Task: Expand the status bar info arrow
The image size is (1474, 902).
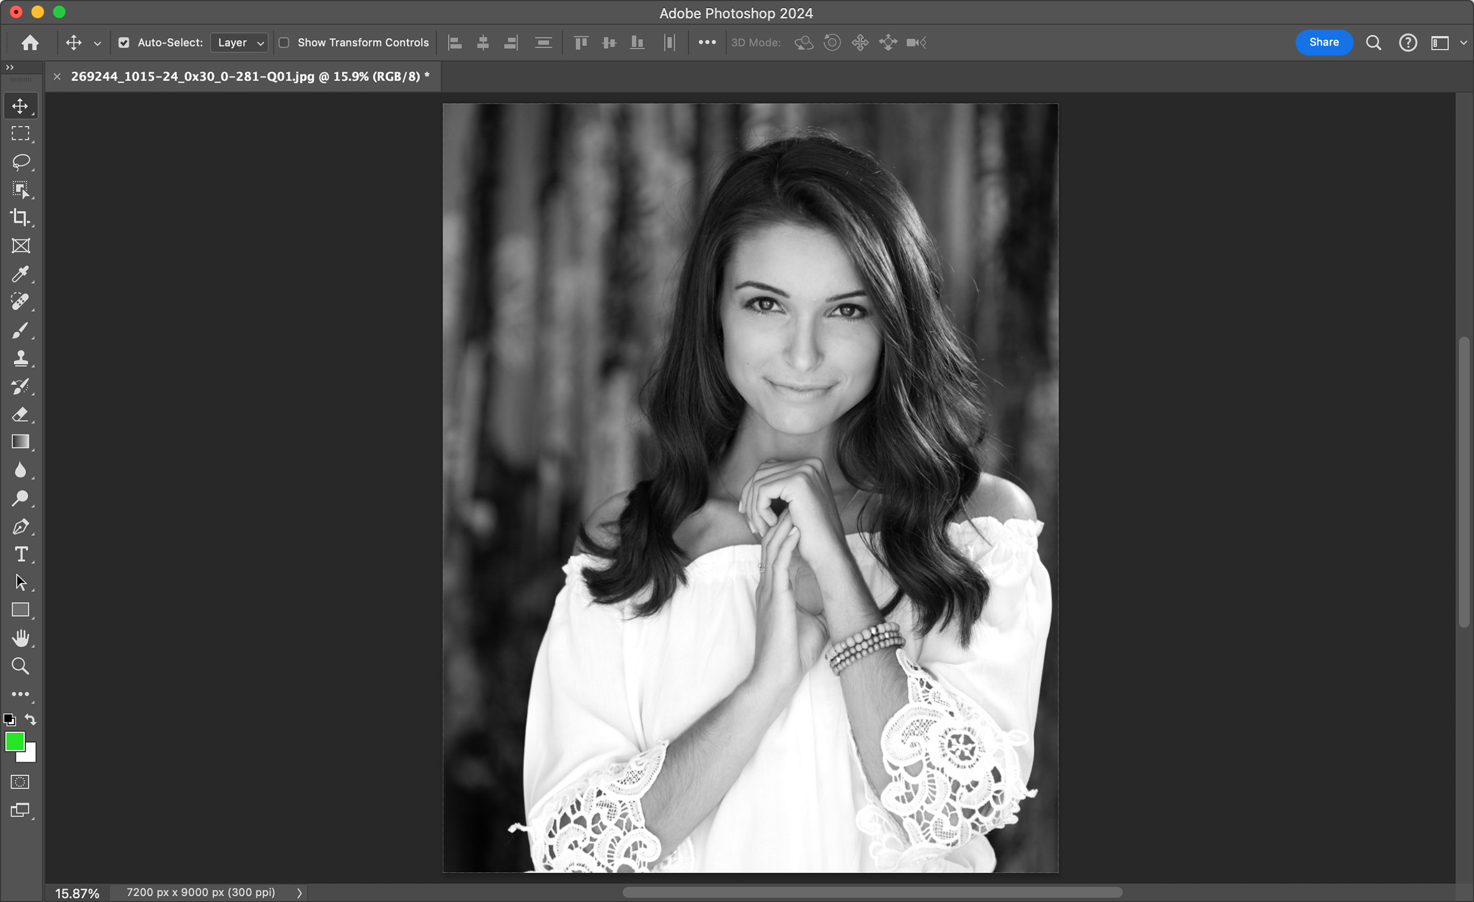Action: 299,892
